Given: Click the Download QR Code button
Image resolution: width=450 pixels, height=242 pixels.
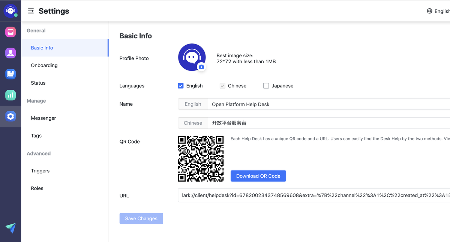Looking at the screenshot, I should pyautogui.click(x=258, y=176).
